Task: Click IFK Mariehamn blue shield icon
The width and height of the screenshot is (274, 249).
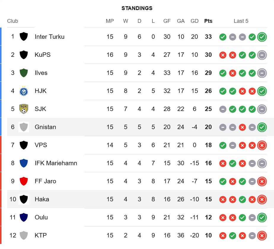Action: pos(24,163)
